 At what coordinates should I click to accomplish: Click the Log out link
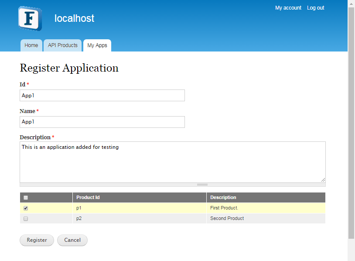click(x=316, y=8)
